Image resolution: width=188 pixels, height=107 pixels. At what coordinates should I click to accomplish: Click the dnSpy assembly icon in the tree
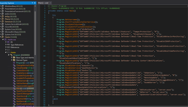(3, 16)
